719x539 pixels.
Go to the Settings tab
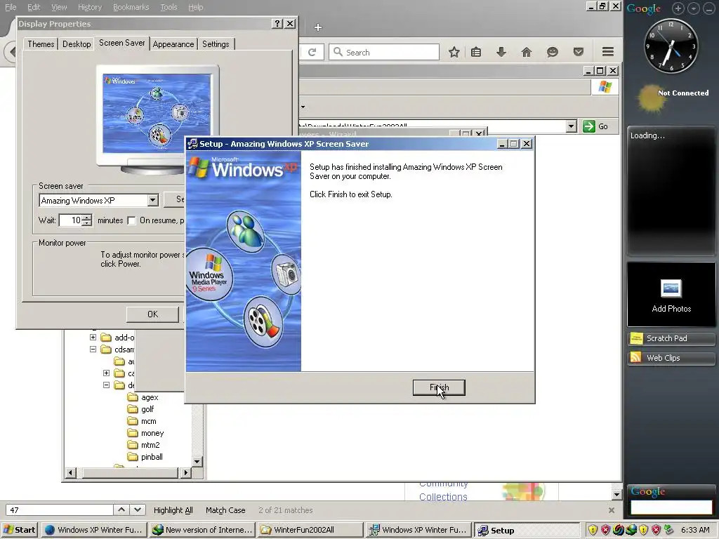tap(216, 44)
